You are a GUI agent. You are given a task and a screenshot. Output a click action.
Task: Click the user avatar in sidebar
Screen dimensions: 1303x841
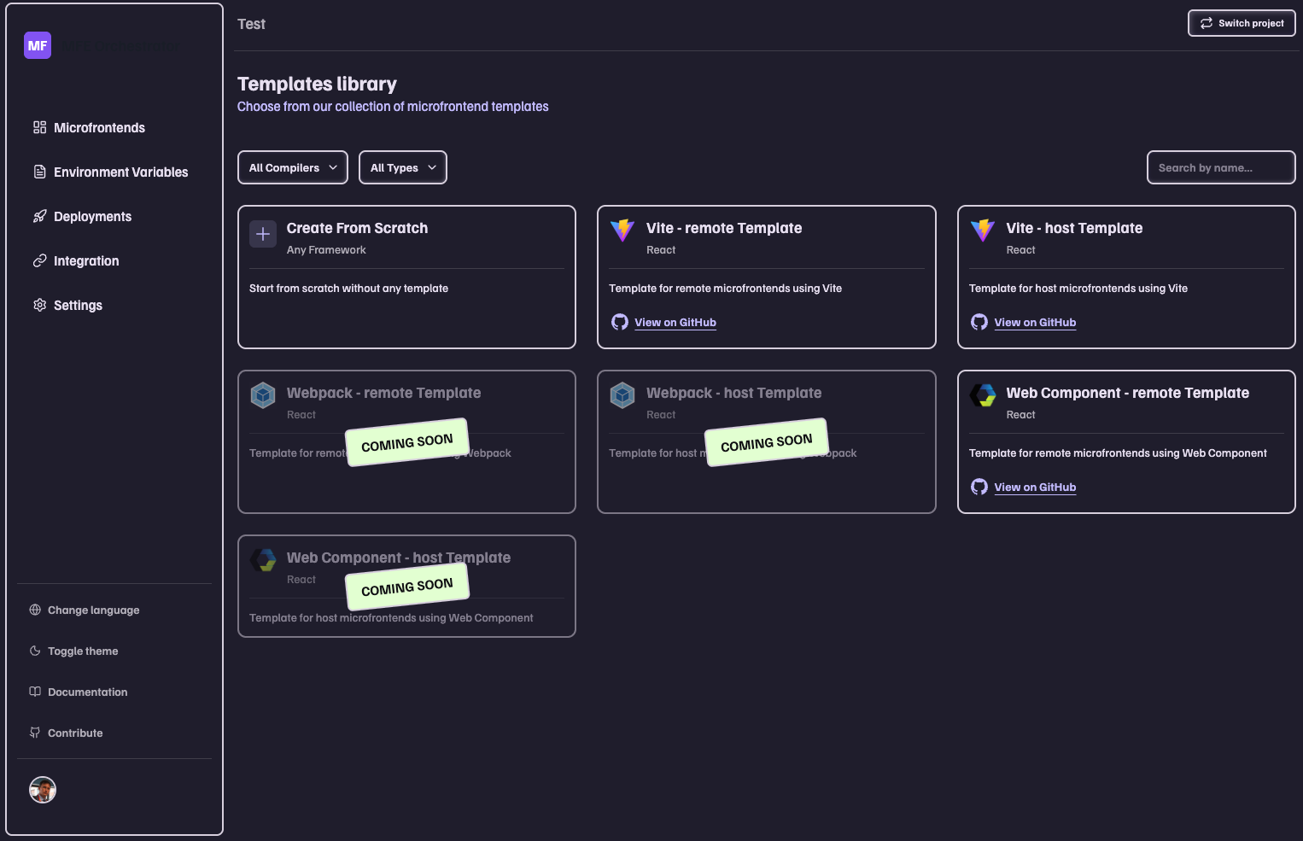[43, 790]
